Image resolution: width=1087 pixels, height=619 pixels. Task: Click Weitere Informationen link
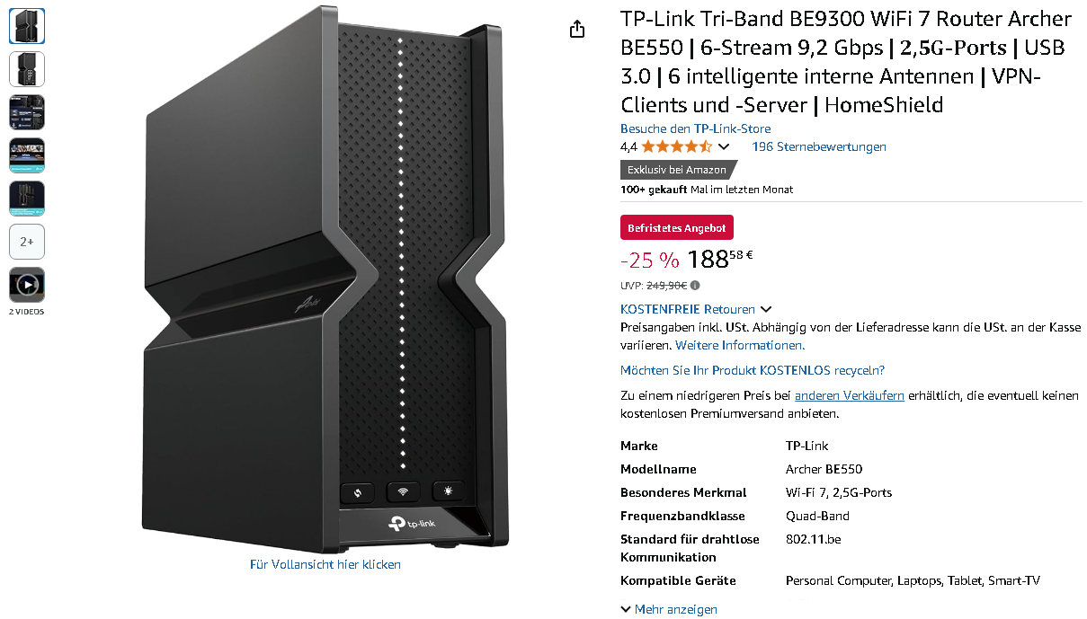tap(740, 345)
